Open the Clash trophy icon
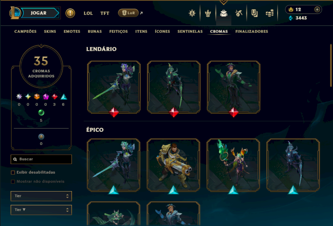 click(208, 13)
